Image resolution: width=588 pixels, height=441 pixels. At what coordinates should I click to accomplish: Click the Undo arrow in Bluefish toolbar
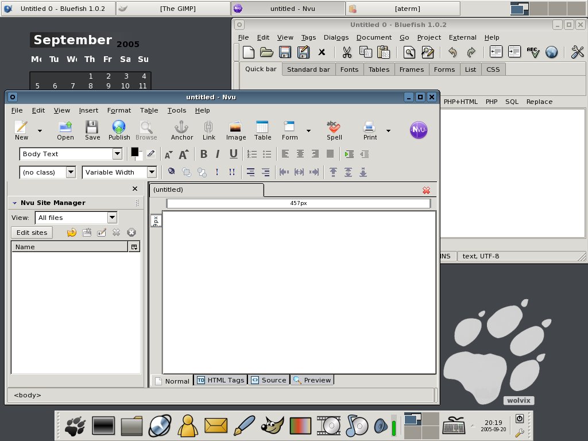[452, 52]
